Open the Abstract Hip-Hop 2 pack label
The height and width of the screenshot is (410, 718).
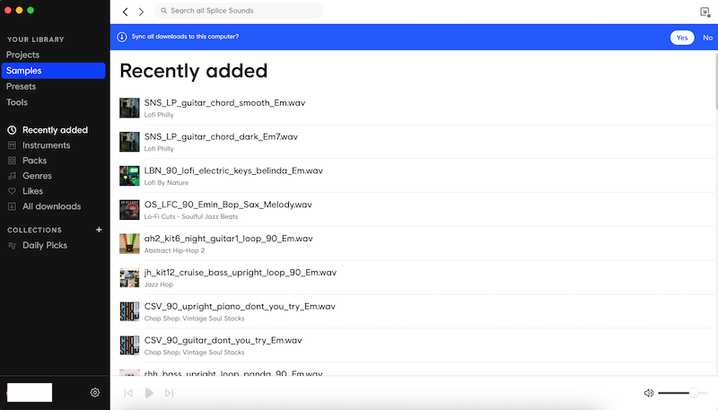click(174, 250)
